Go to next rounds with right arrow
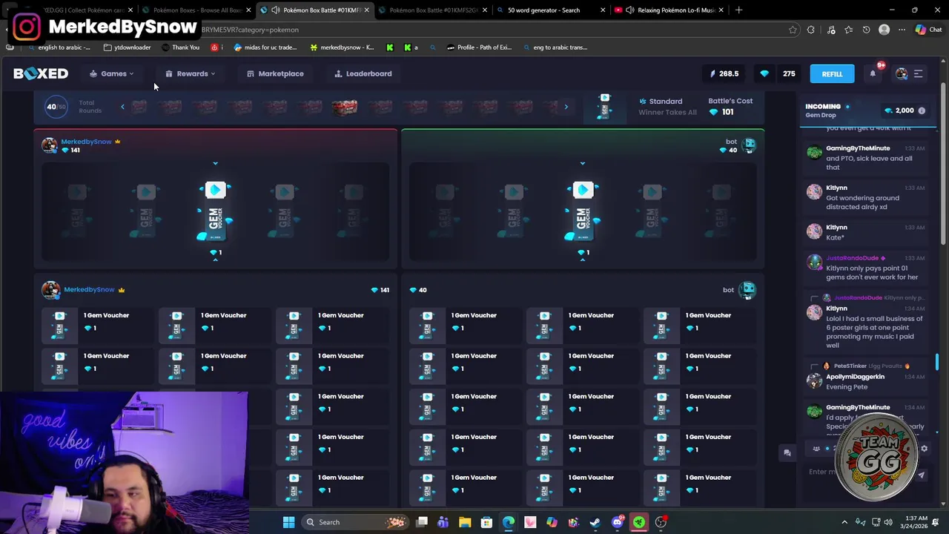Viewport: 949px width, 534px height. (566, 107)
